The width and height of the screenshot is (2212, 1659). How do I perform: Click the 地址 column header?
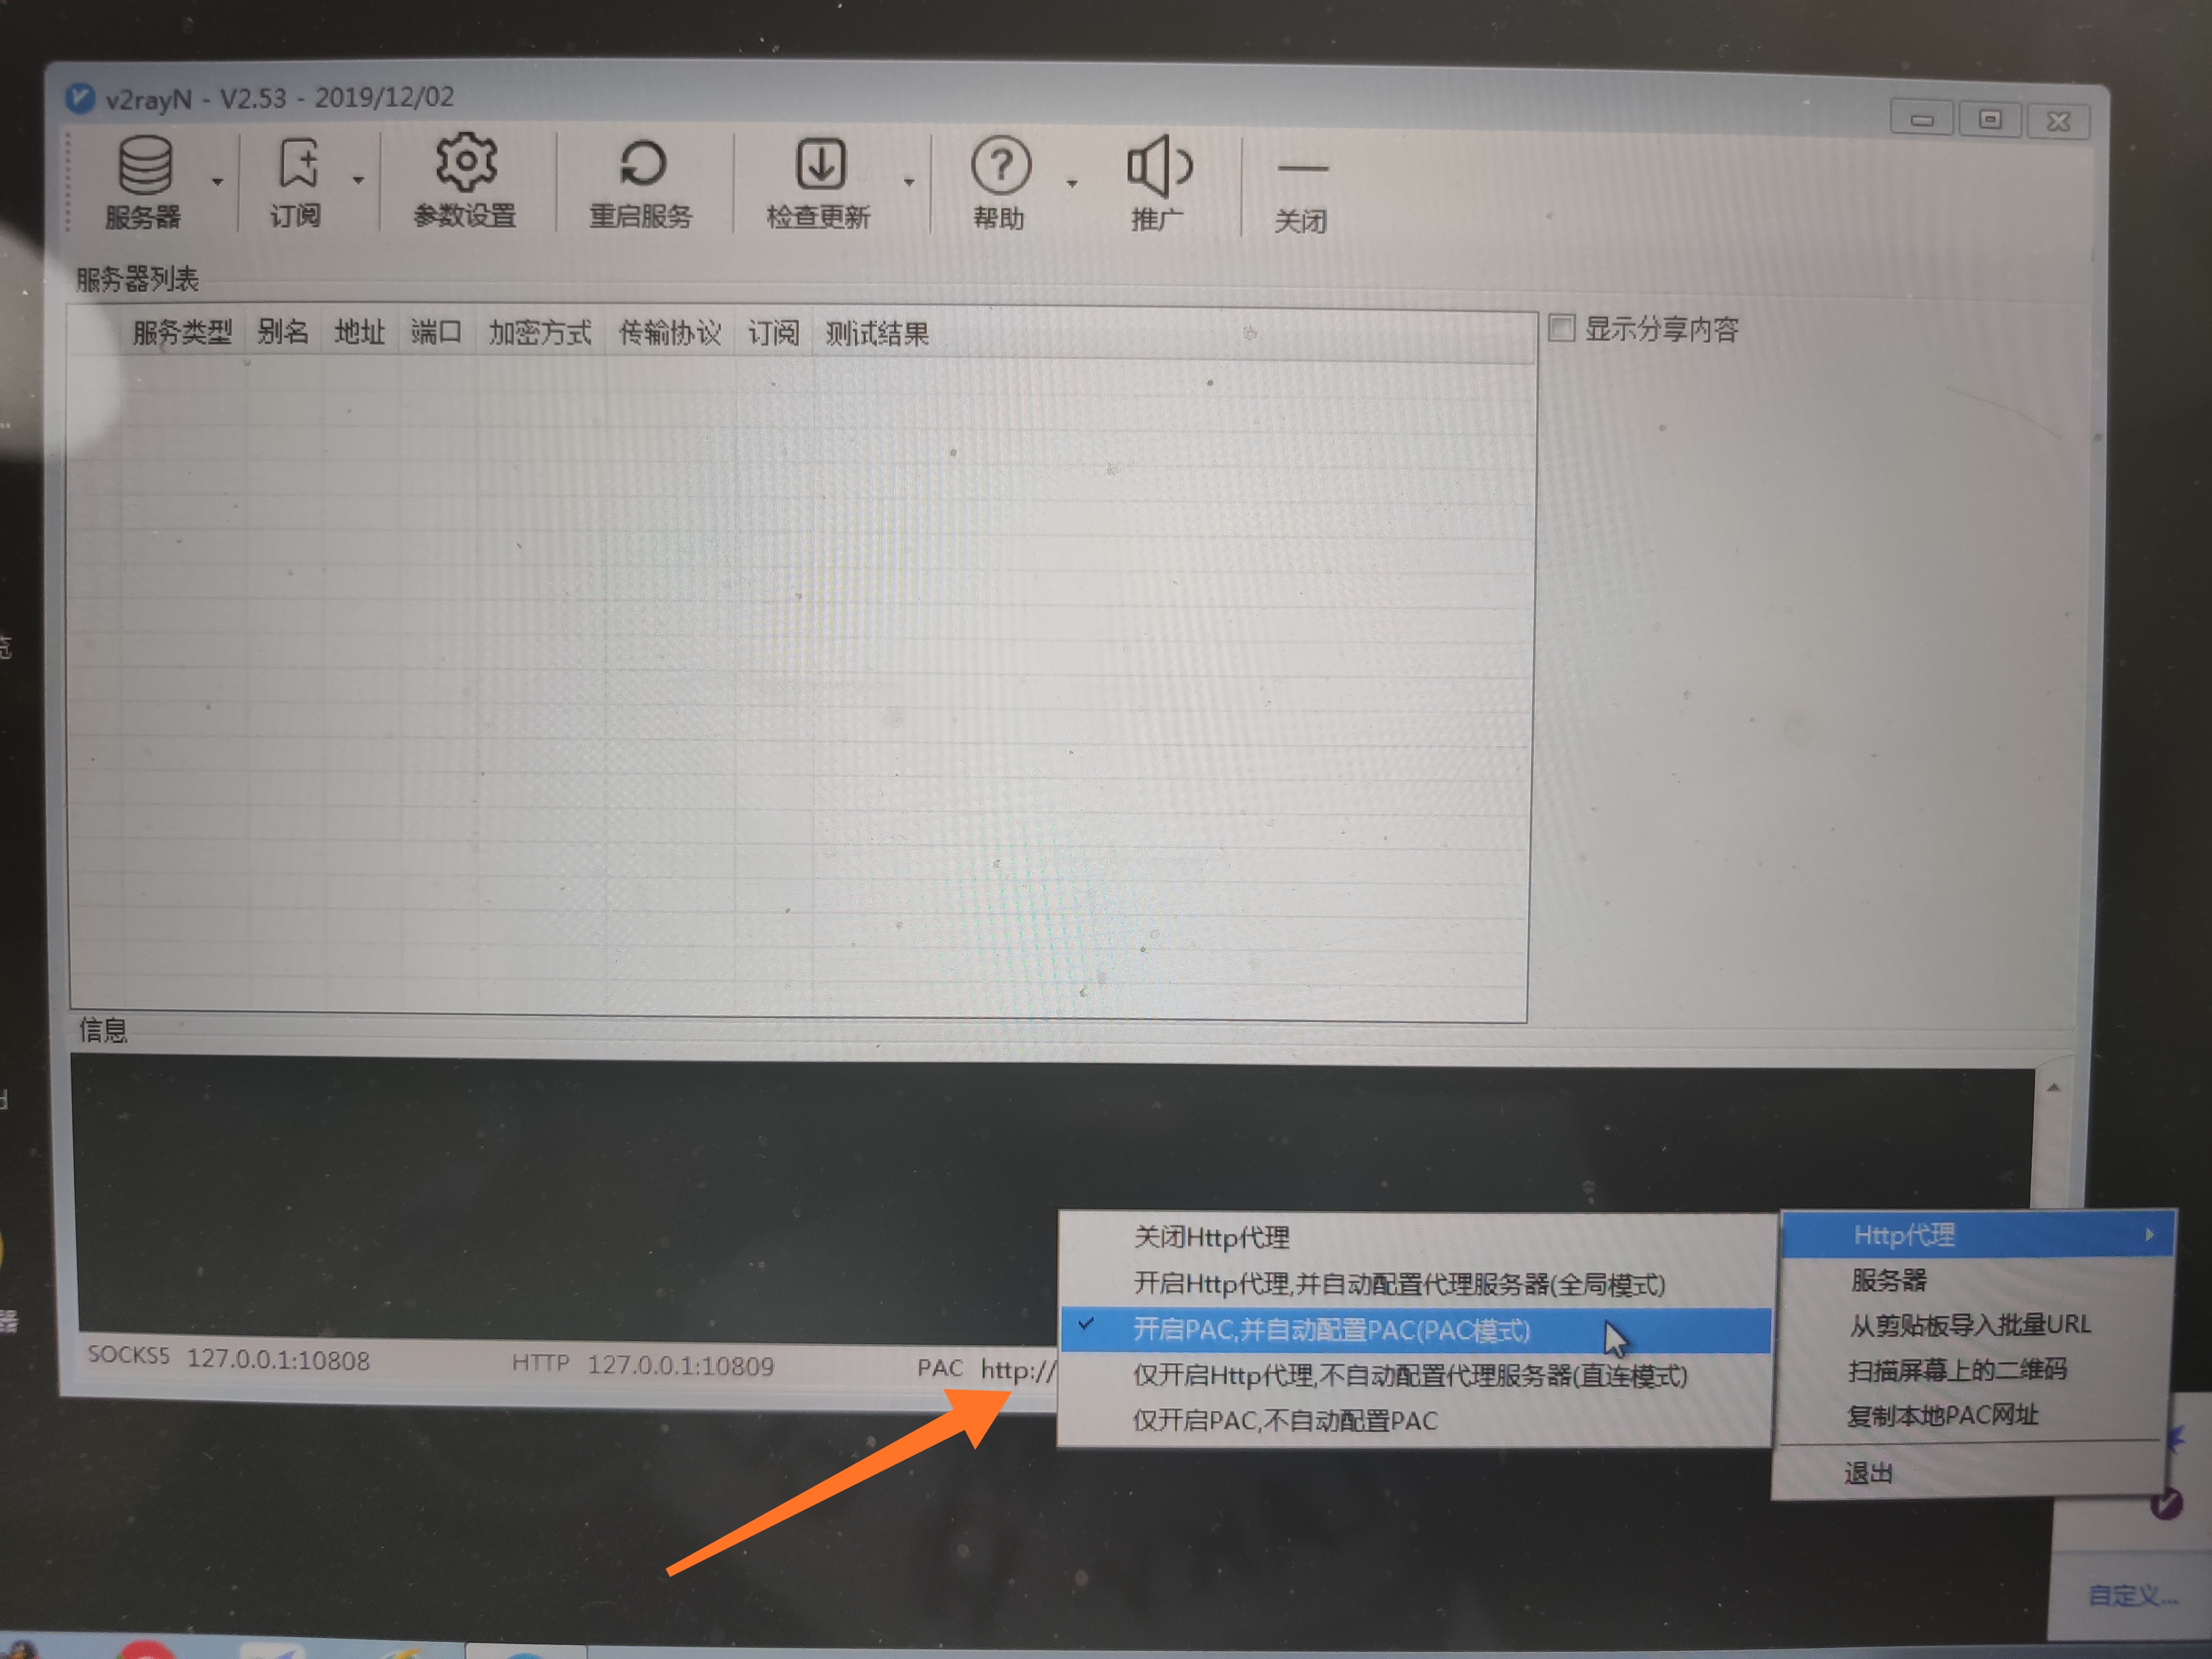point(360,332)
